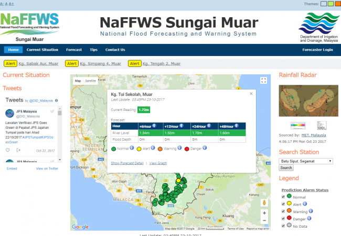Click the Search button under Search Station
Viewport: 341px width, 236px height.
point(286,168)
